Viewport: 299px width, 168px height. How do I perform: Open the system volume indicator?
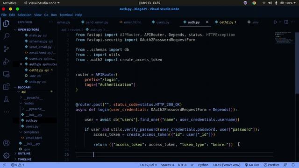270,3
